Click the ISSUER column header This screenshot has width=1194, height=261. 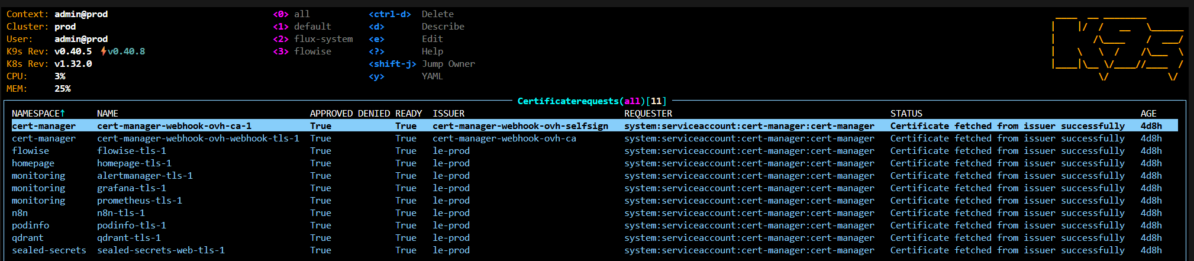(x=448, y=114)
